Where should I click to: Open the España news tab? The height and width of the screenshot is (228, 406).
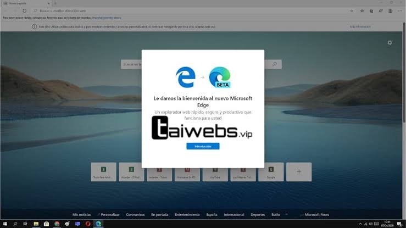pos(212,215)
